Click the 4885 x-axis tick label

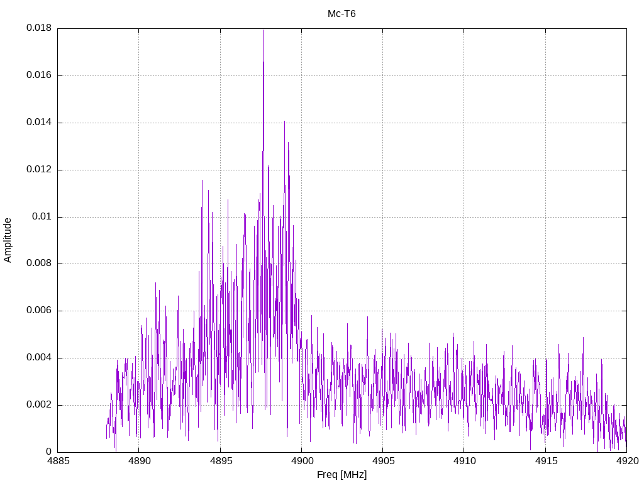click(58, 461)
